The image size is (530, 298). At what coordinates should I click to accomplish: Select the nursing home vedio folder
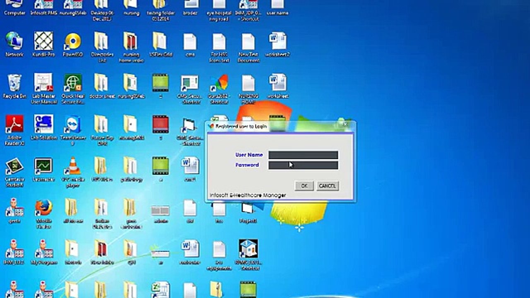tap(131, 47)
